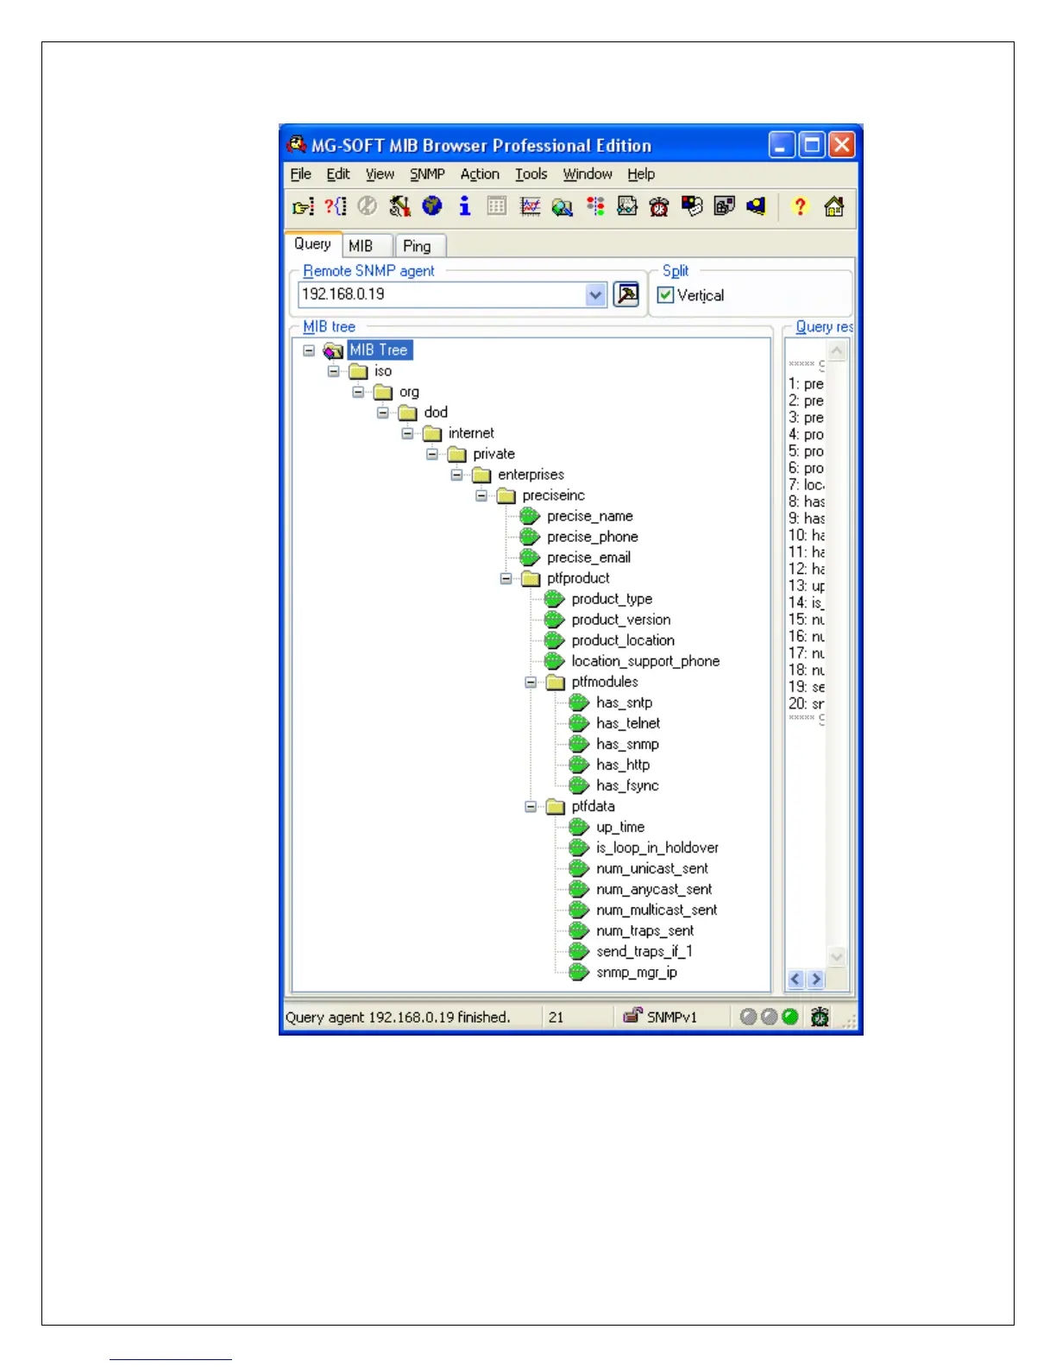The image size is (1056, 1367).
Task: Select the org folder label
Action: pyautogui.click(x=409, y=392)
